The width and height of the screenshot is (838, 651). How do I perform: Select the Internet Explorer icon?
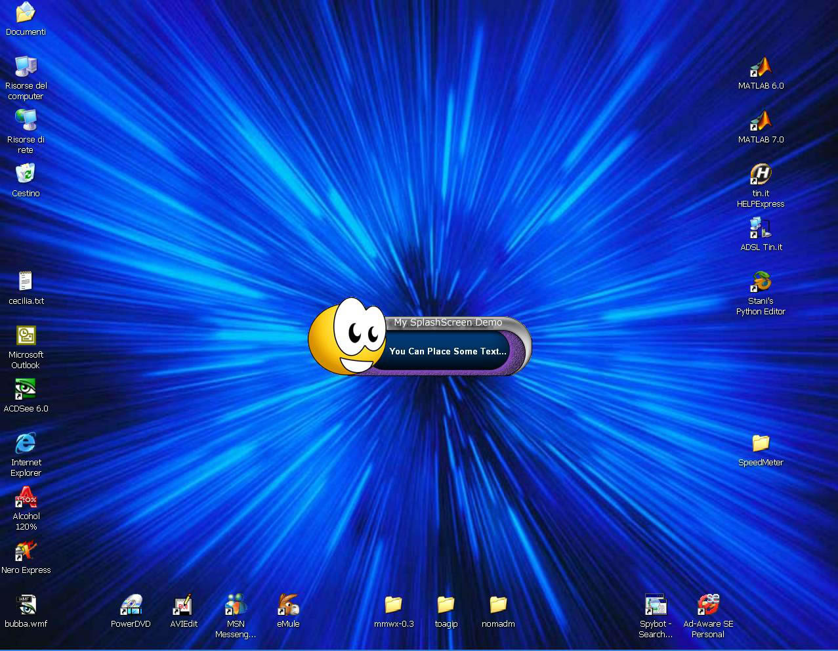26,444
